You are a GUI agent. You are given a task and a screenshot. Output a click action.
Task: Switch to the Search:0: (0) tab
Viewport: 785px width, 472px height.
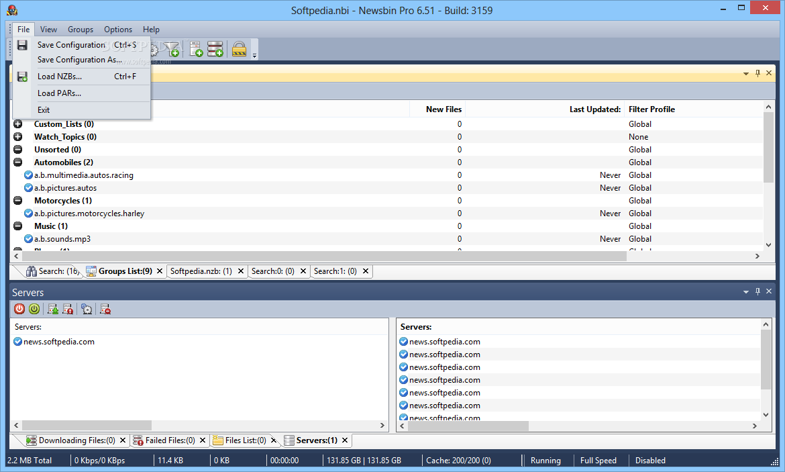tap(273, 271)
